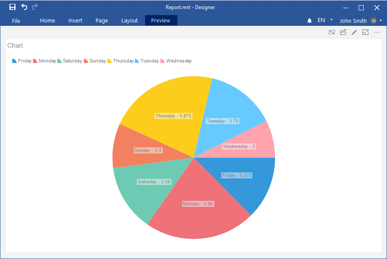Expand the EN language dropdown
The image size is (387, 259).
pyautogui.click(x=331, y=20)
